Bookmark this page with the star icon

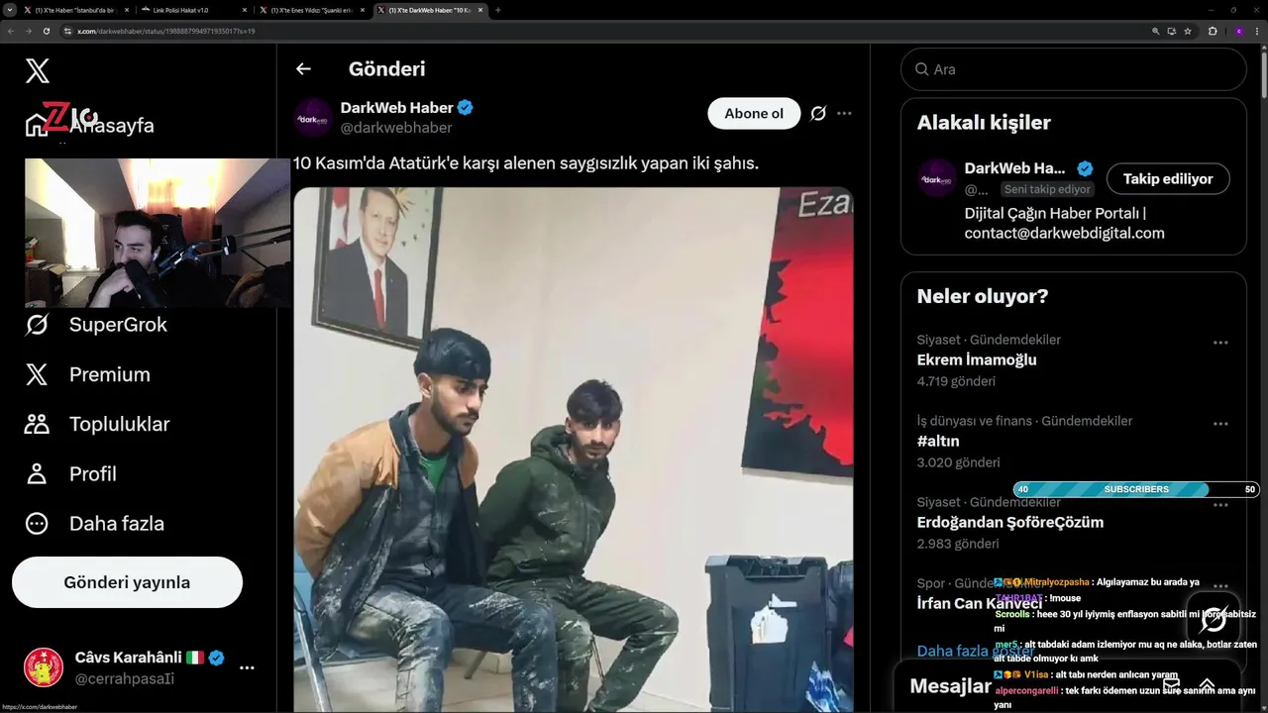coord(1188,31)
